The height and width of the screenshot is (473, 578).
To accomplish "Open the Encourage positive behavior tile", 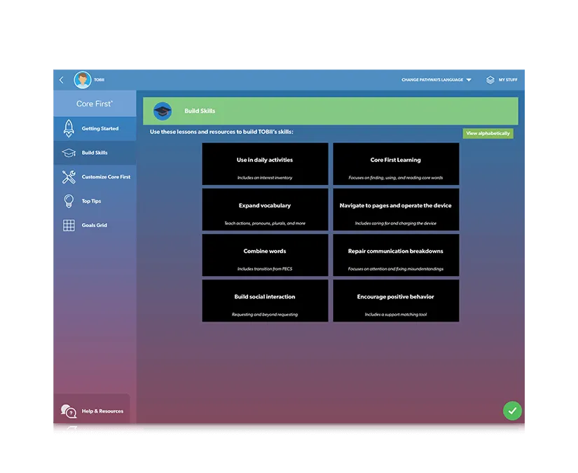I will (396, 301).
